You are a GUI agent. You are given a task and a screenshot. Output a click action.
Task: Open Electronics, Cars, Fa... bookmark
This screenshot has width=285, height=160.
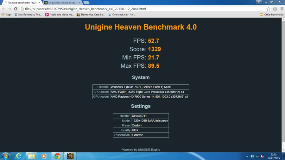click(x=91, y=15)
